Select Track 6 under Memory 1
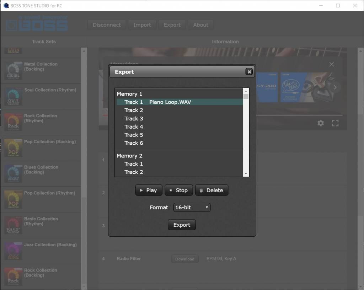 [x=180, y=143]
